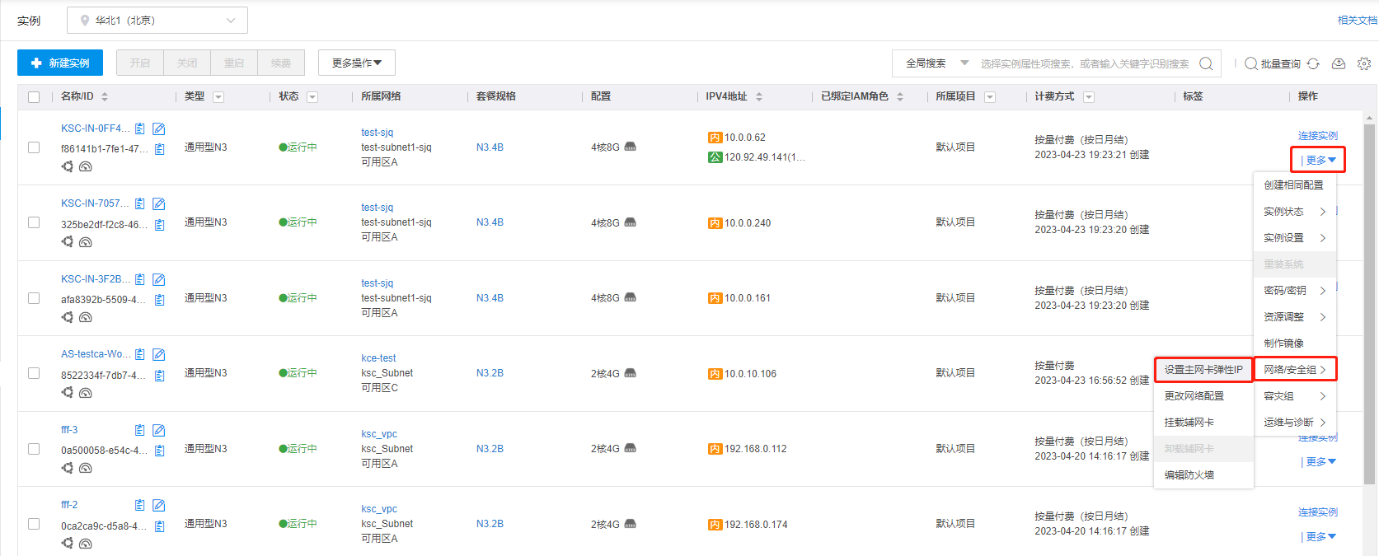
Task: Click the refresh icon beside 批量查询
Action: point(1313,63)
